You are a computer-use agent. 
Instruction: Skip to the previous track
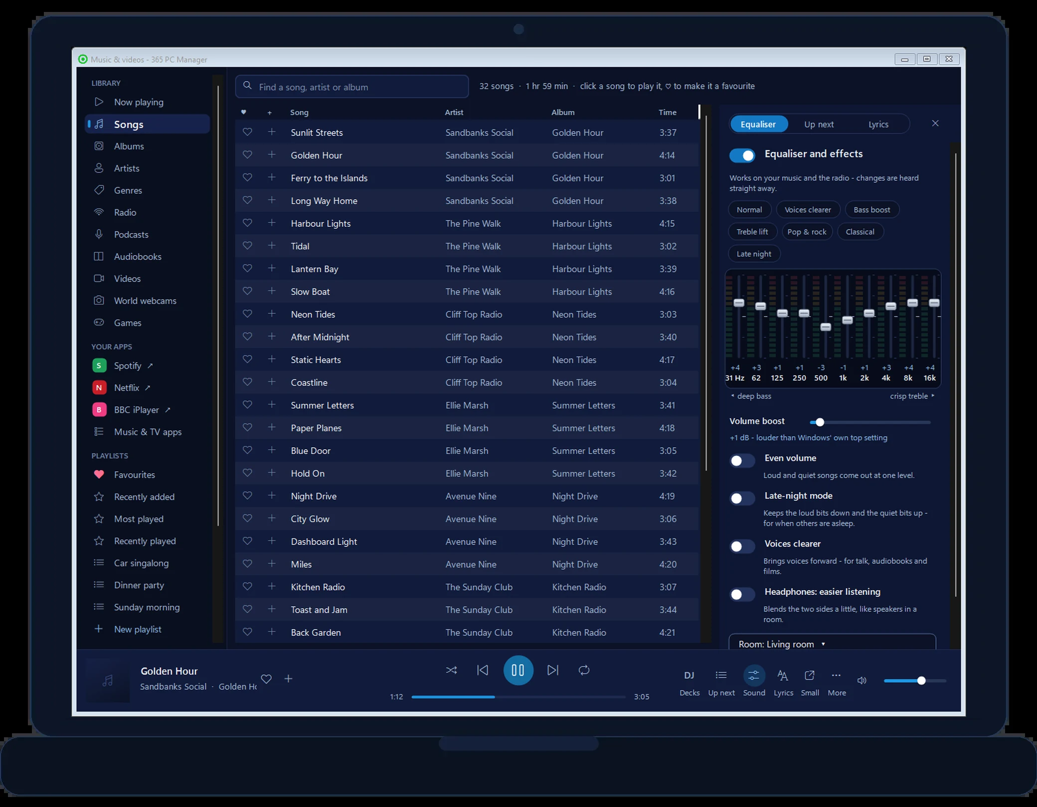483,670
